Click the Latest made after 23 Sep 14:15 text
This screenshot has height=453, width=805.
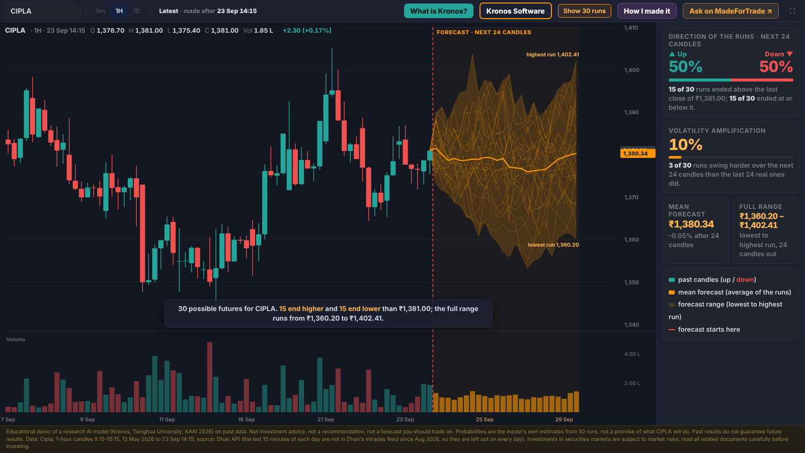click(208, 11)
